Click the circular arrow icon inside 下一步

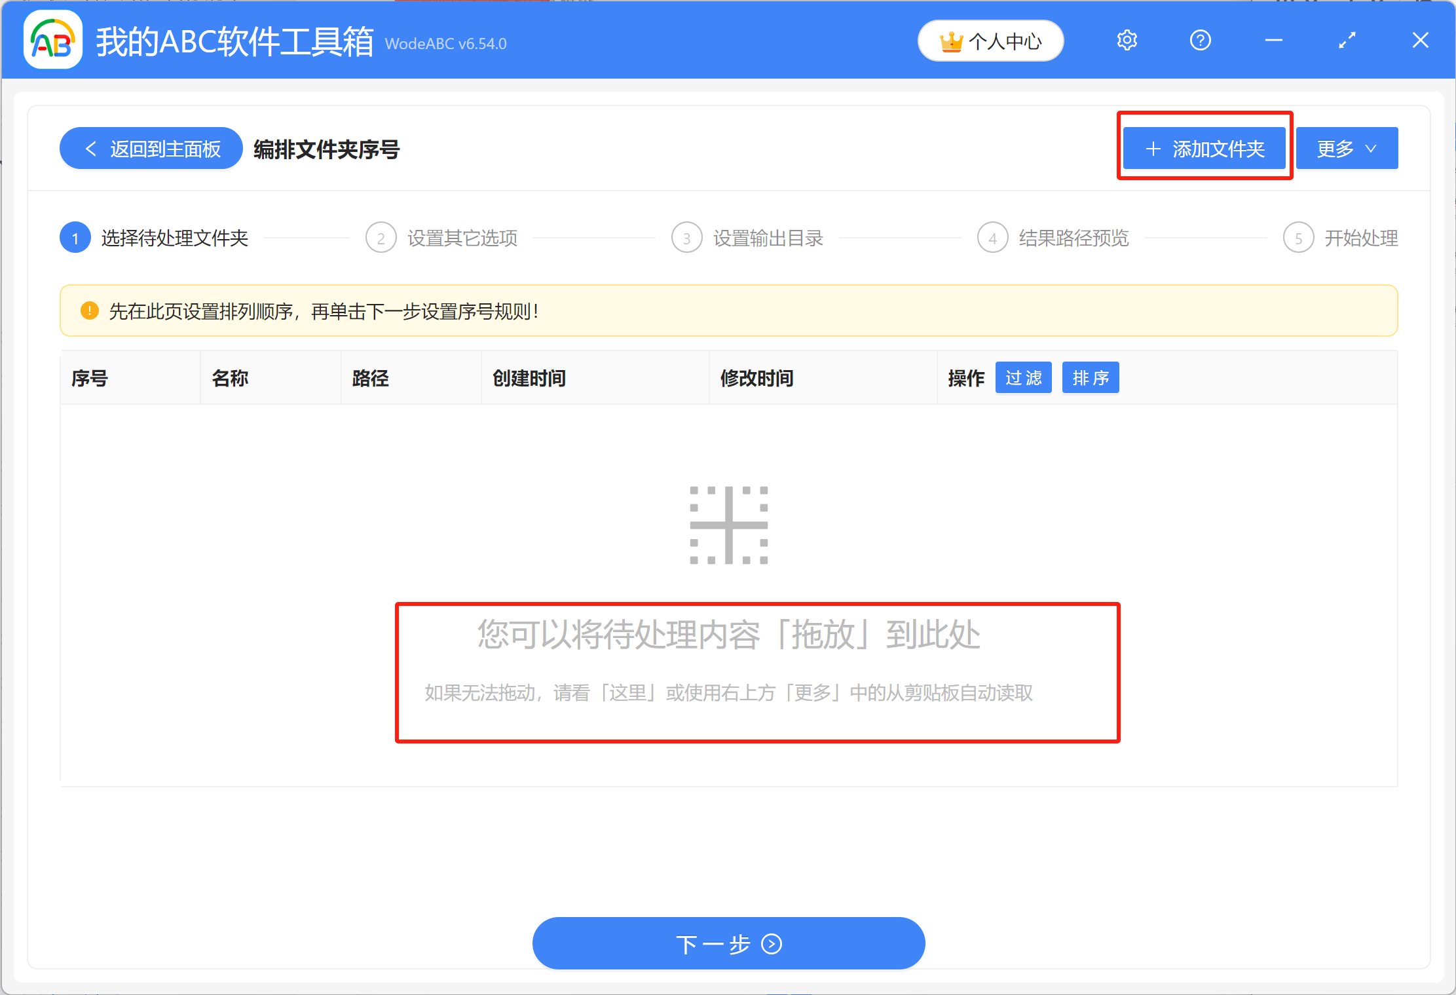(771, 944)
